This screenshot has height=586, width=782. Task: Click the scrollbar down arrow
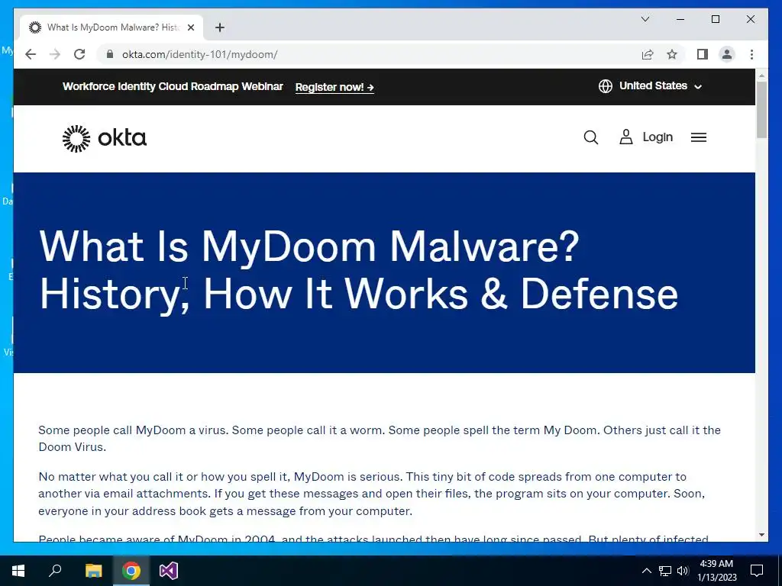coord(761,535)
